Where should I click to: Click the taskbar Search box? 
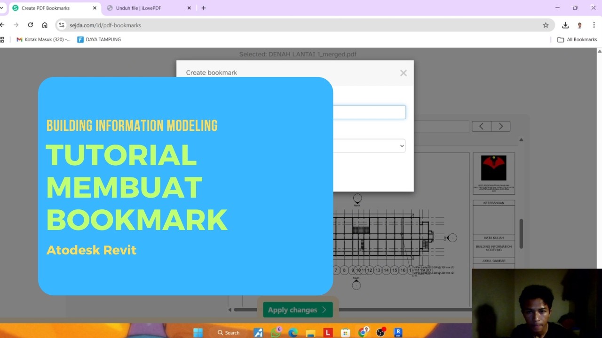click(x=229, y=332)
